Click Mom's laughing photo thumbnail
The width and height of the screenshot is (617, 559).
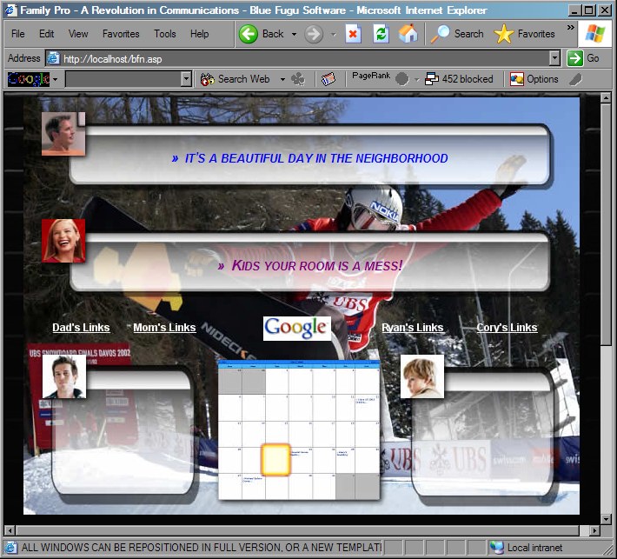[63, 241]
